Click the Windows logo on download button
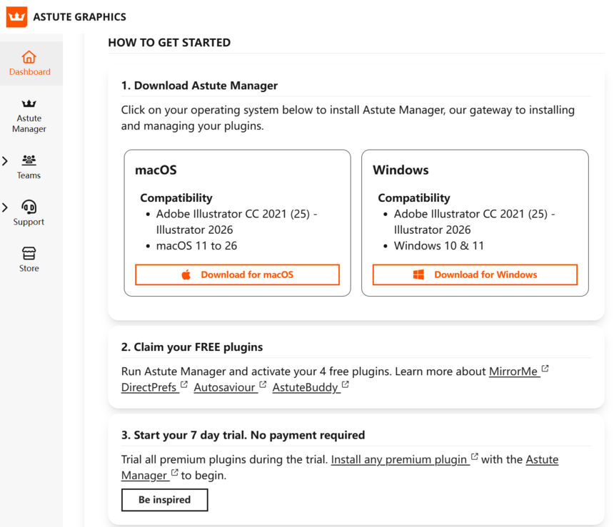The width and height of the screenshot is (614, 527). click(418, 275)
